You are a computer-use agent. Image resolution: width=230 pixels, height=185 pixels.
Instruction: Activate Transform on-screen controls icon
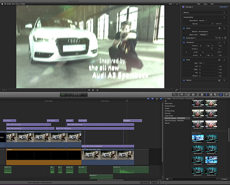[219, 42]
